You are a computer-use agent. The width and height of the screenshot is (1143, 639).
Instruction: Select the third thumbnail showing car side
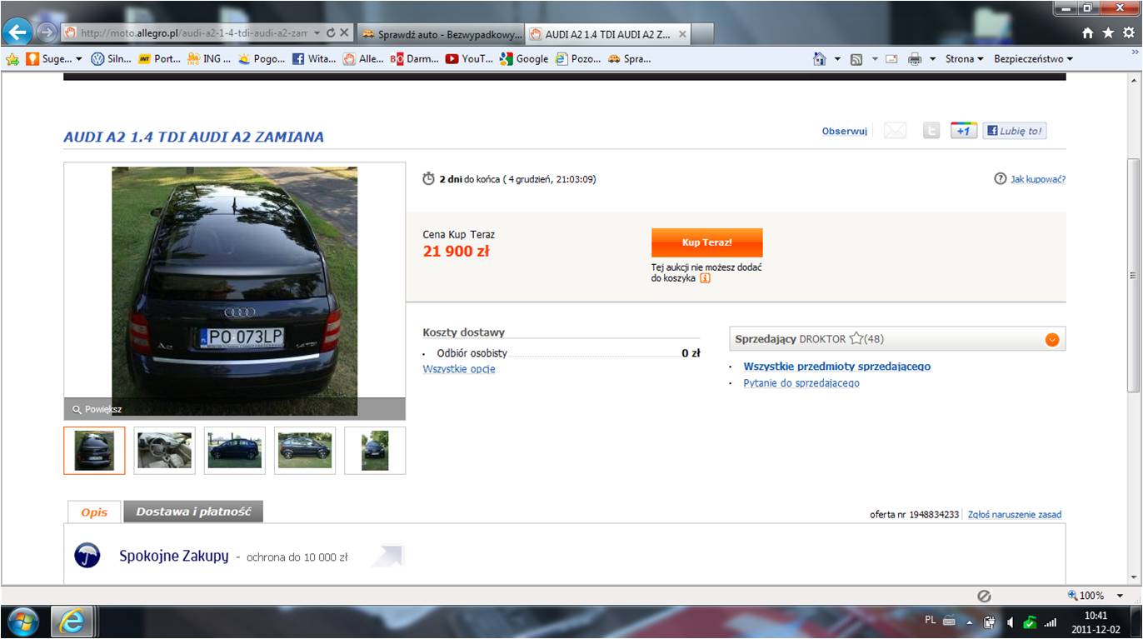point(234,451)
